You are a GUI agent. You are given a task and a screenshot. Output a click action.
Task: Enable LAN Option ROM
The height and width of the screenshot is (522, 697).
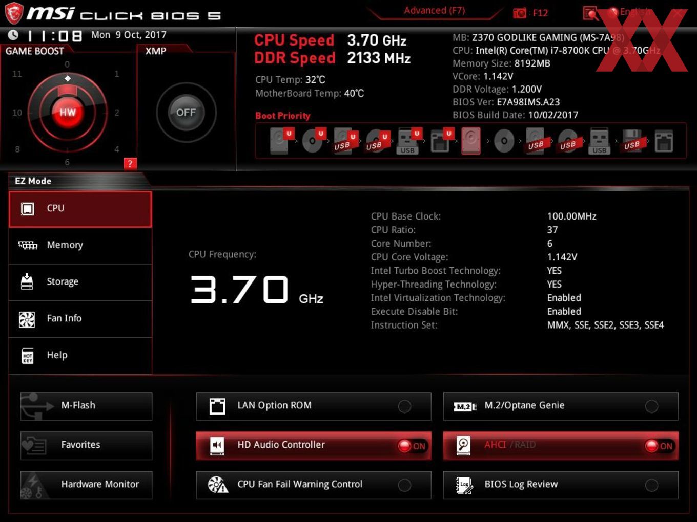click(314, 406)
